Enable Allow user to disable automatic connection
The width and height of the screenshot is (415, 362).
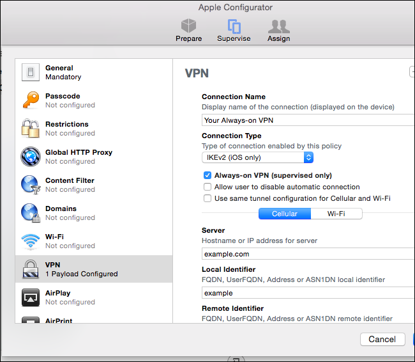click(207, 187)
